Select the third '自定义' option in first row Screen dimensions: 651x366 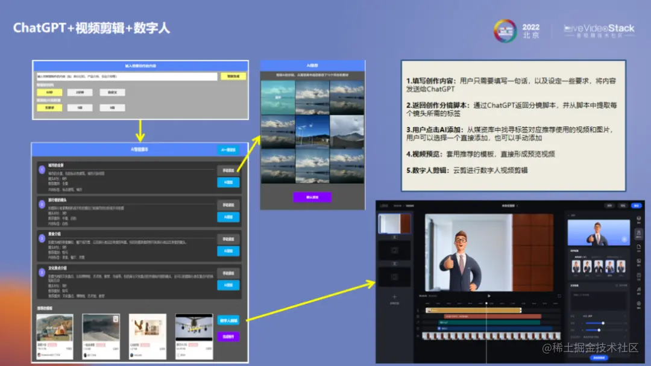[112, 92]
